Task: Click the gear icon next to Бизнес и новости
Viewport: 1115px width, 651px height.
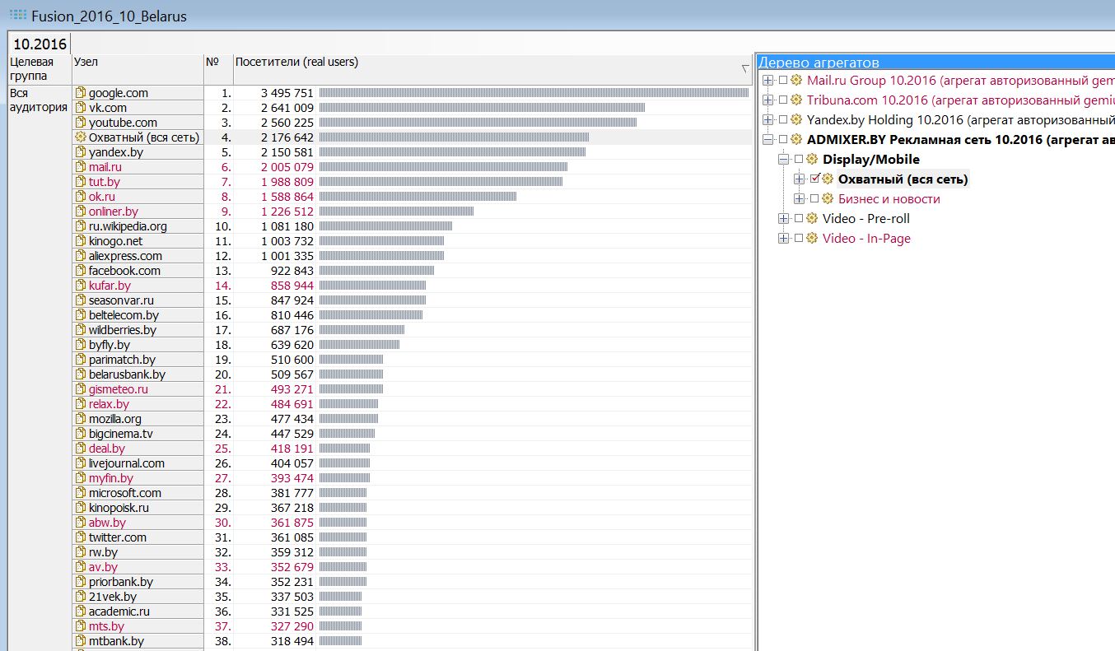Action: tap(828, 198)
